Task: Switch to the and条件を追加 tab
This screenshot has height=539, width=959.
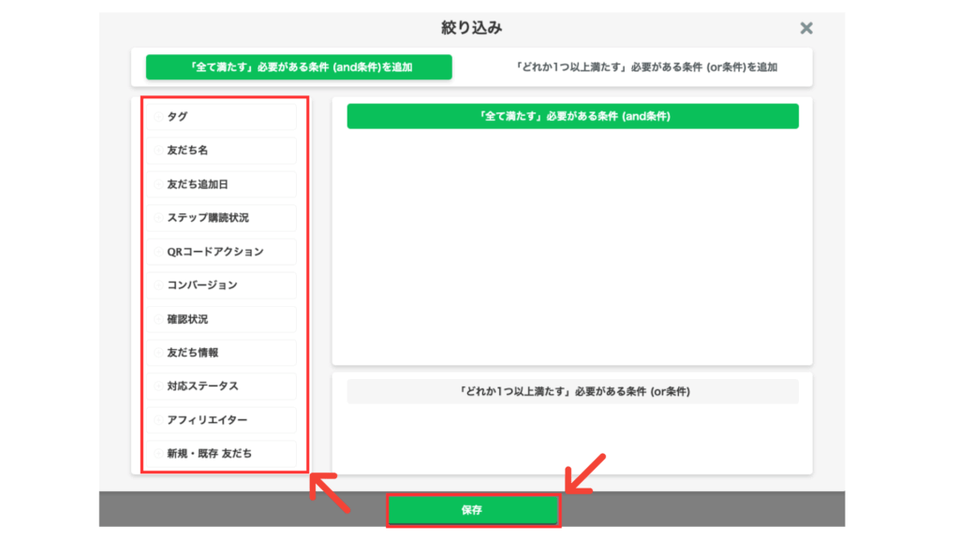Action: click(x=299, y=67)
